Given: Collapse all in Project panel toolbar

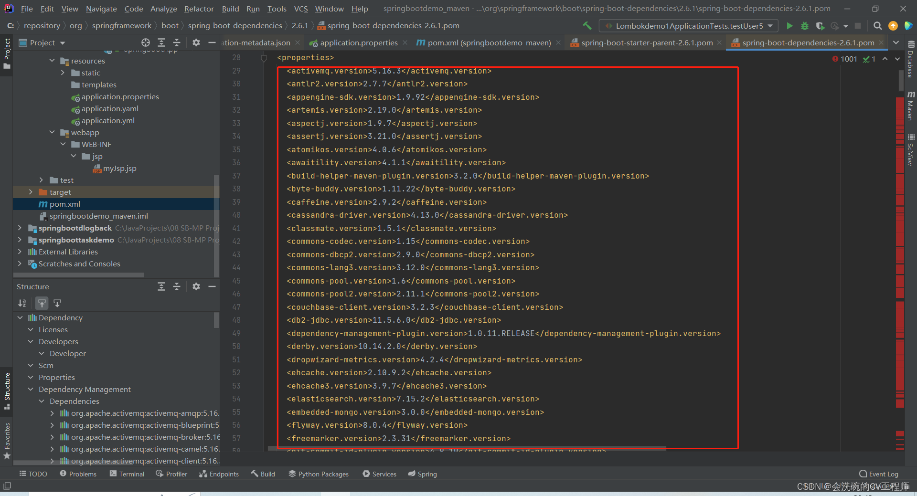Looking at the screenshot, I should click(x=177, y=42).
